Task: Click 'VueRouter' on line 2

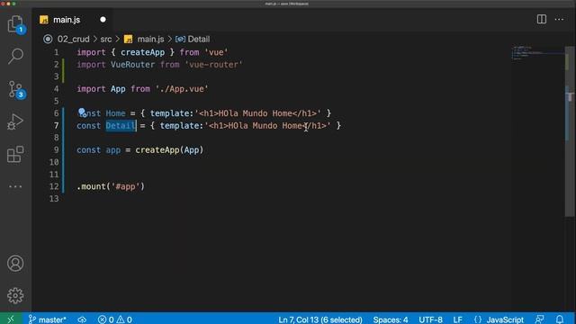Action: [x=132, y=65]
